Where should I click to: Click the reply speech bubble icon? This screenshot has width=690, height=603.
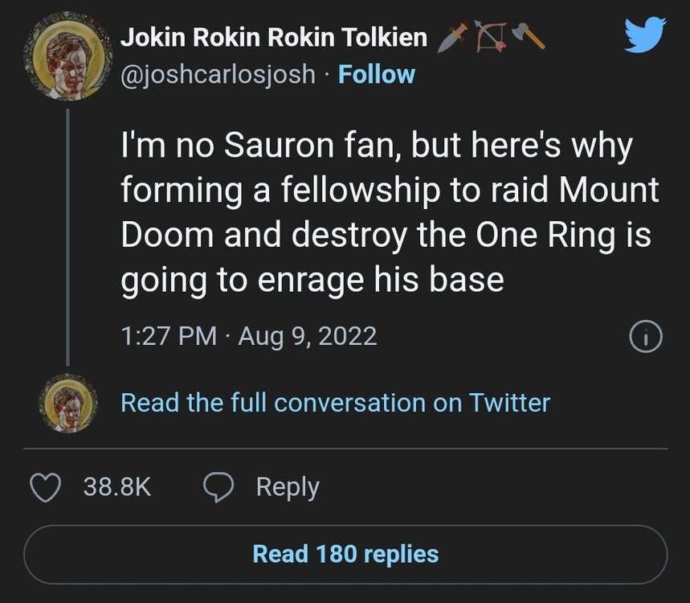pyautogui.click(x=218, y=487)
